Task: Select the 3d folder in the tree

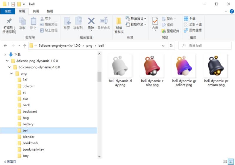Action: [x=25, y=80]
